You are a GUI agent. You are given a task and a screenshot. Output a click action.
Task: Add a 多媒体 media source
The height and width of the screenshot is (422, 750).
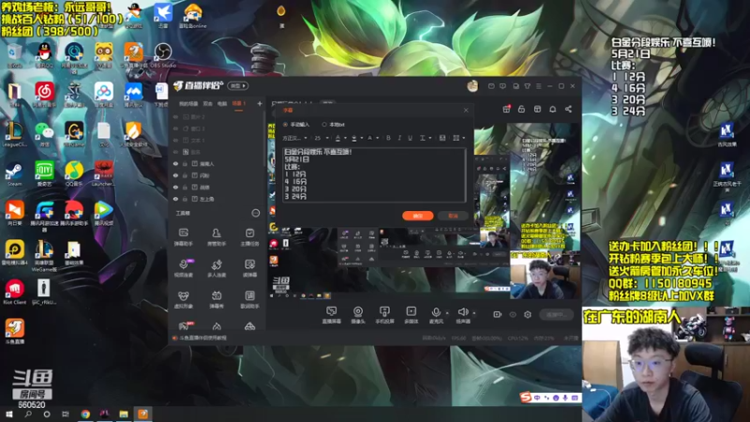(412, 315)
